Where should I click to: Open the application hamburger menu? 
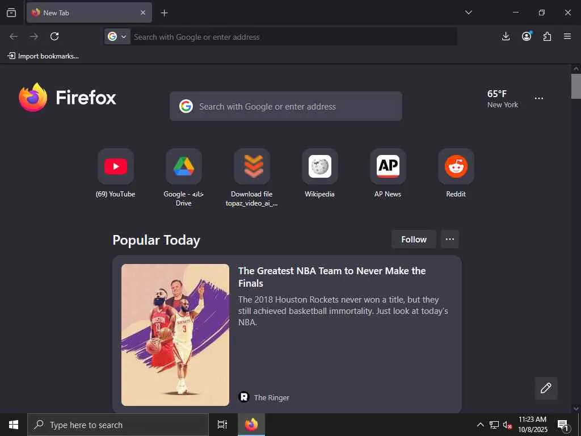(x=567, y=36)
